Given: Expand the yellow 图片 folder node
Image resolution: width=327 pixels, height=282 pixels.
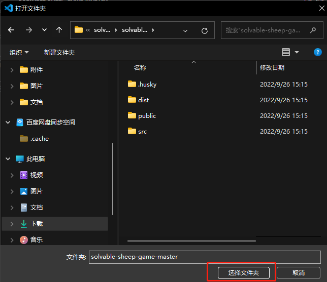Looking at the screenshot, I should 12,86.
